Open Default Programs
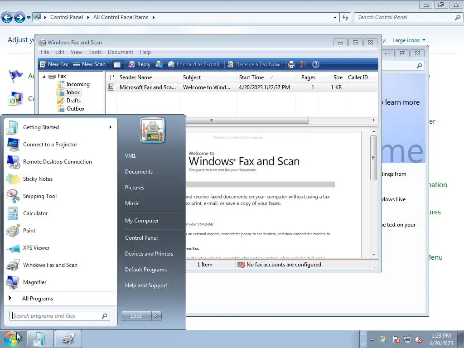The height and width of the screenshot is (348, 464). 145,270
